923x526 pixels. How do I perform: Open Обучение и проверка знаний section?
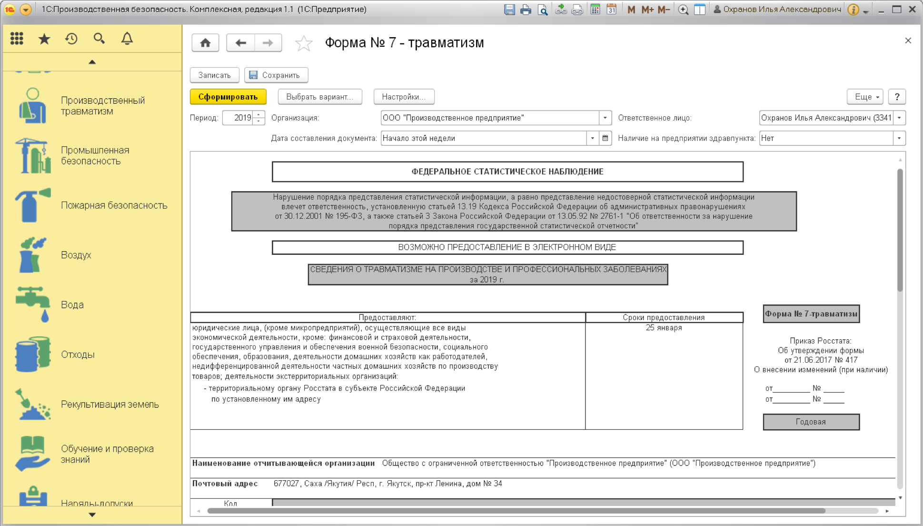point(92,454)
